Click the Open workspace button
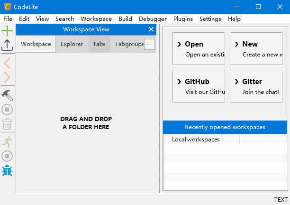 [199, 48]
